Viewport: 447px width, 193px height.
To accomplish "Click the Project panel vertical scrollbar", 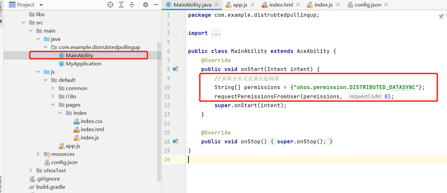I will (159, 112).
